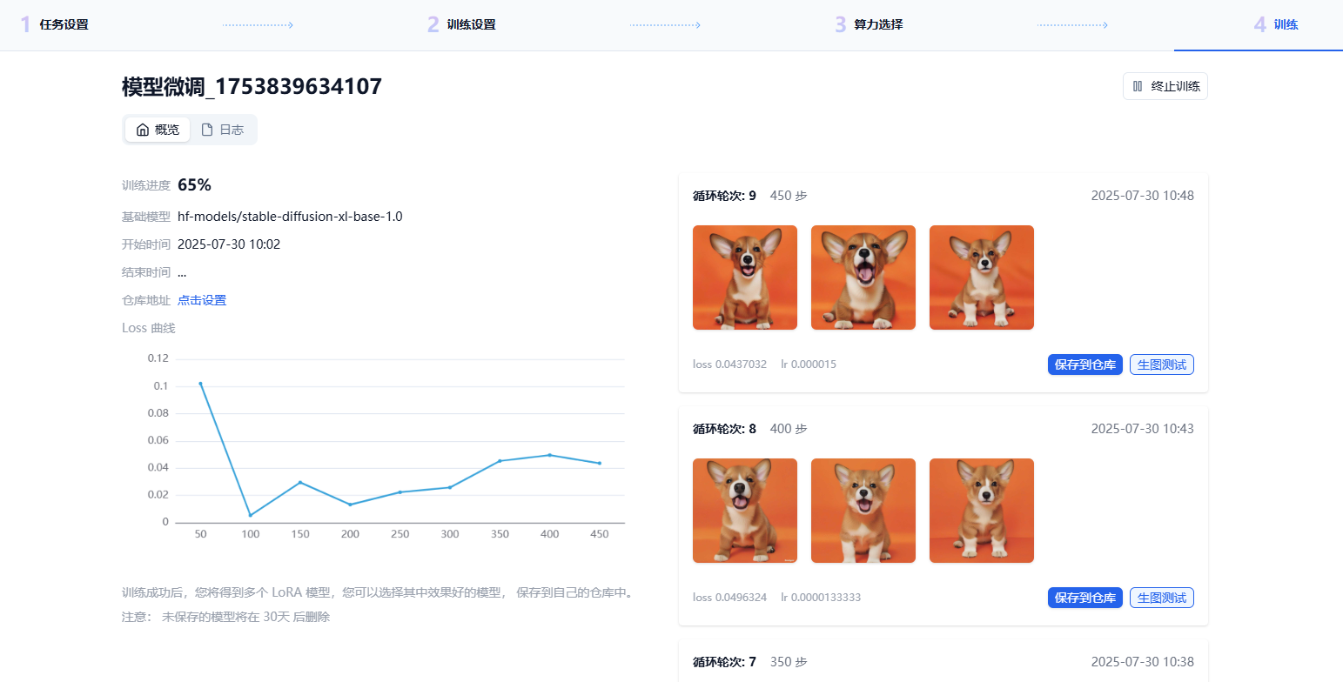
Task: Click the home icon in 概览 tab
Action: coord(143,130)
